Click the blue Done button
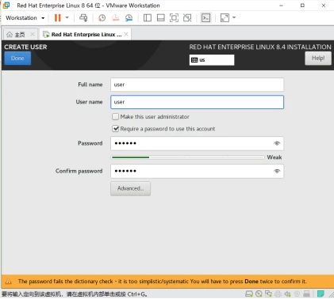334x299 pixels. (17, 58)
